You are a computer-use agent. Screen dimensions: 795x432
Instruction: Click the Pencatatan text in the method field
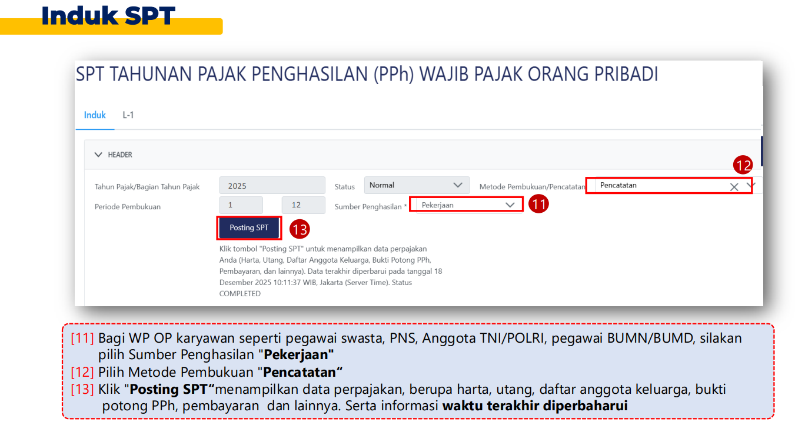pos(618,185)
